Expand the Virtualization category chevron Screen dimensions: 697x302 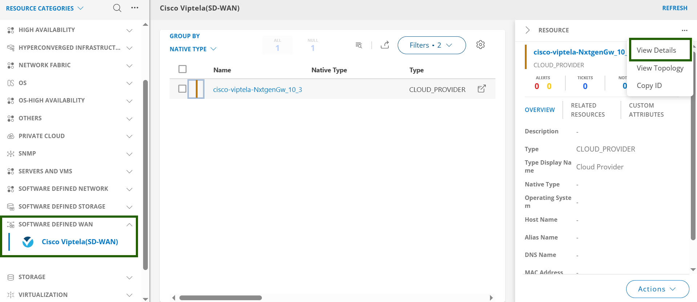(129, 295)
